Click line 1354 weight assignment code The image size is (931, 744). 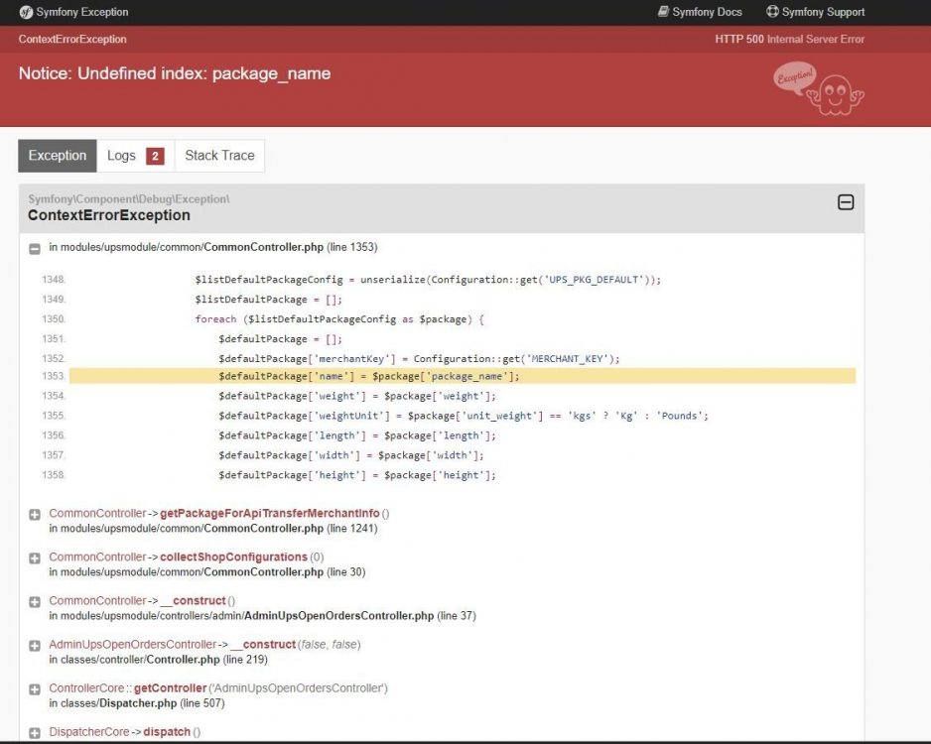pos(357,397)
